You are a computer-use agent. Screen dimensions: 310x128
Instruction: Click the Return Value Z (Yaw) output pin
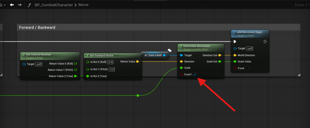tap(75, 76)
